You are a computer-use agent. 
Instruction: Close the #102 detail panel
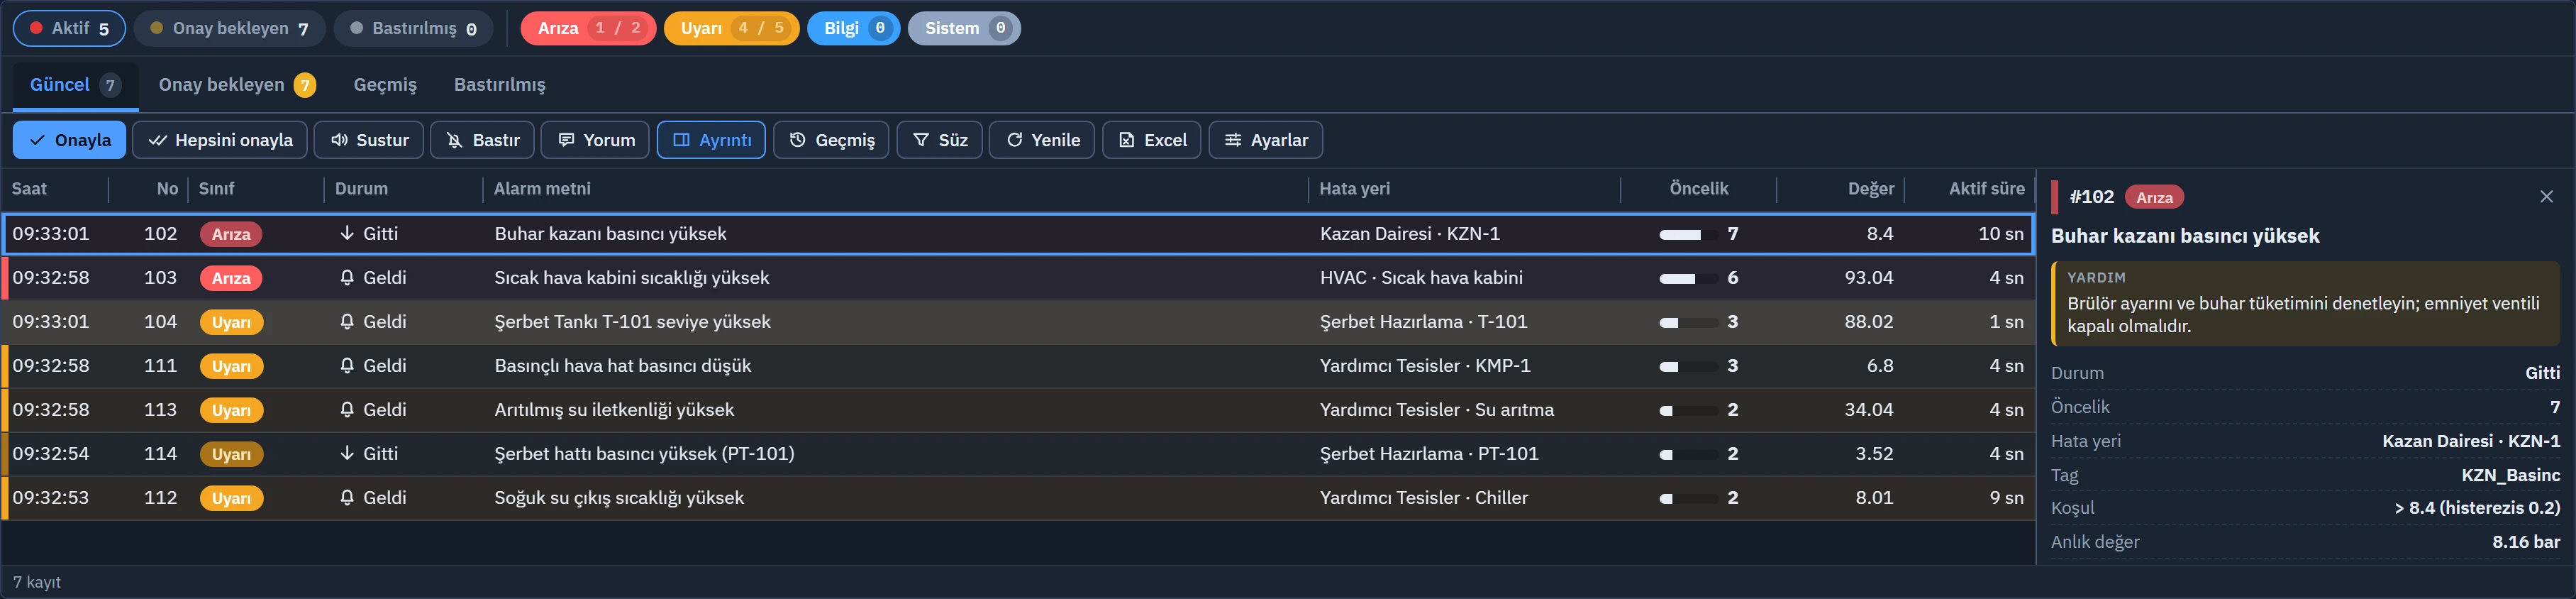click(2547, 197)
